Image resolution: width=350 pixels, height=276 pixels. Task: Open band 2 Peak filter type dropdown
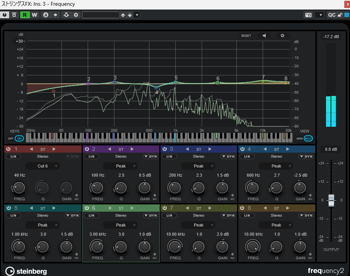tap(120, 166)
